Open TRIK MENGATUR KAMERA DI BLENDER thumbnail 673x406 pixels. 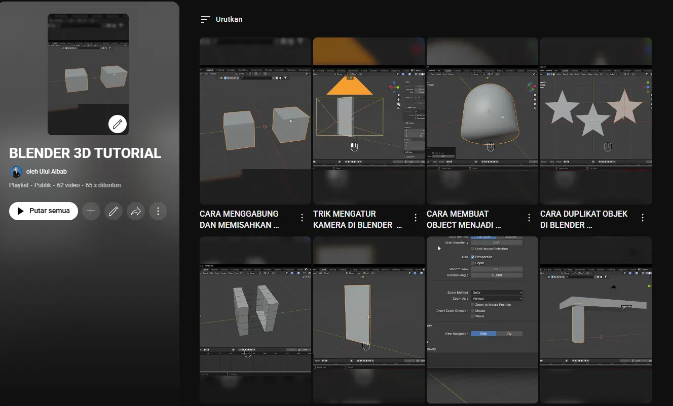pos(369,121)
